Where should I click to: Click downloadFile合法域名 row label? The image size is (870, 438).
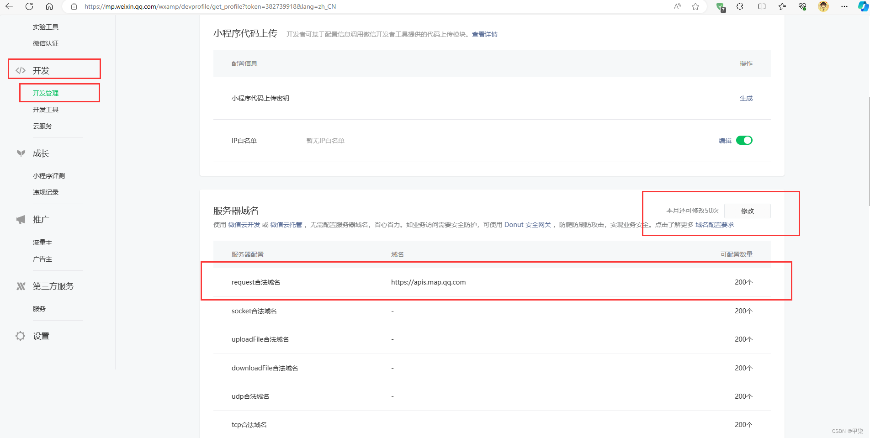[x=265, y=368]
